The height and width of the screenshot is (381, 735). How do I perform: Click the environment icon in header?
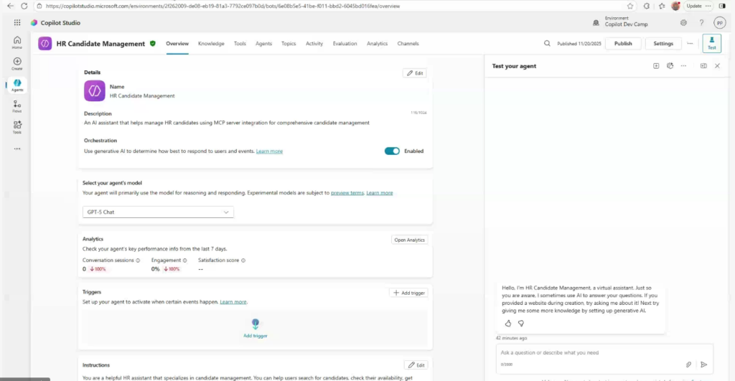coord(596,22)
